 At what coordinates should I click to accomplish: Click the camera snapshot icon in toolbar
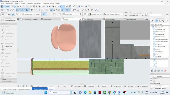tap(74, 6)
